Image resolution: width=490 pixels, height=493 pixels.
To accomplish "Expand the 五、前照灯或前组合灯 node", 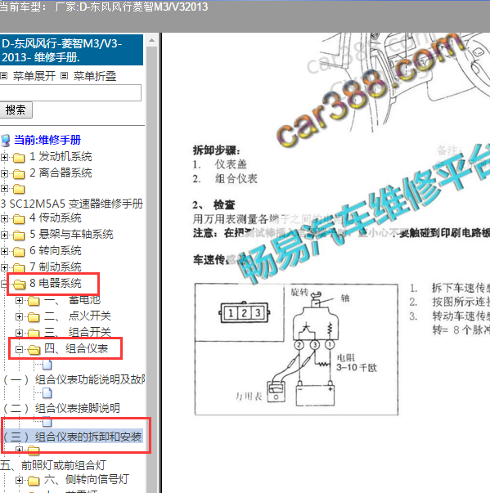I will coord(19,450).
